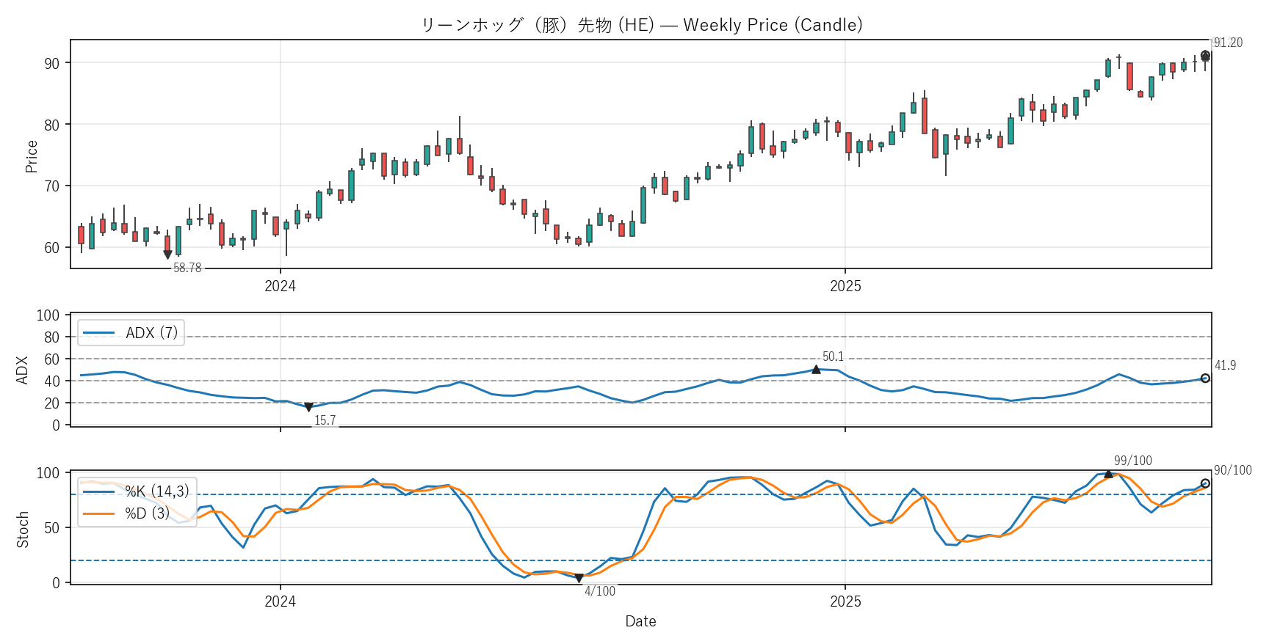Viewport: 1269px width, 644px height.
Task: Click the down-triangle marker at the ADX low
Action: [x=308, y=407]
